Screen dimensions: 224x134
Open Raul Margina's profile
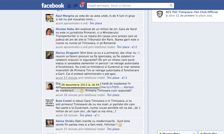pos(65,16)
